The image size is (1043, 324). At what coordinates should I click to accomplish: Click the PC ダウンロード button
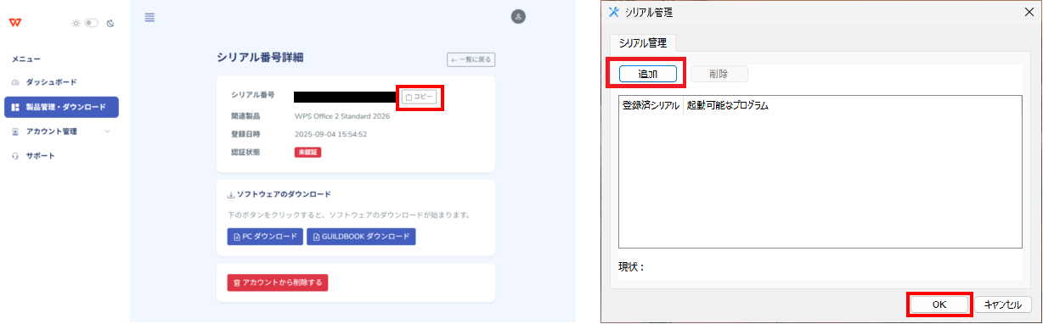[x=265, y=237]
